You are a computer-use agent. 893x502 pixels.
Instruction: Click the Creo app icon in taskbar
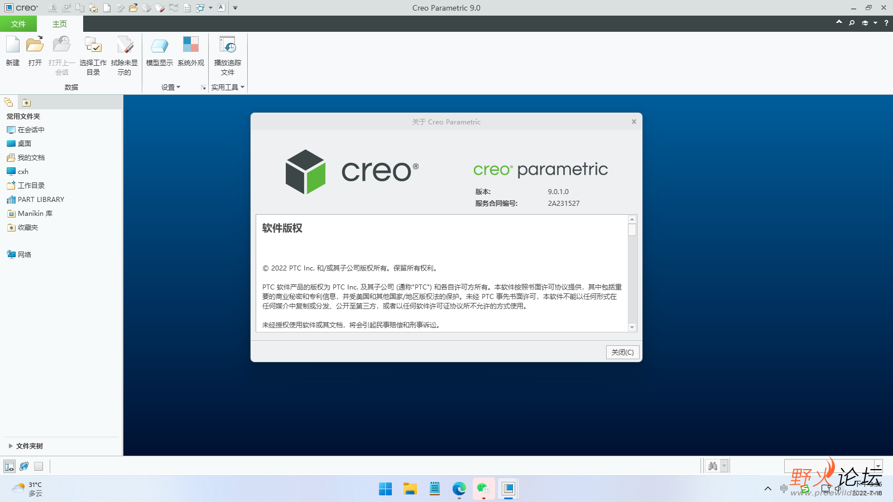[508, 489]
